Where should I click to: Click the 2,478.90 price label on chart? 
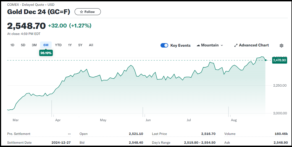point(280,60)
